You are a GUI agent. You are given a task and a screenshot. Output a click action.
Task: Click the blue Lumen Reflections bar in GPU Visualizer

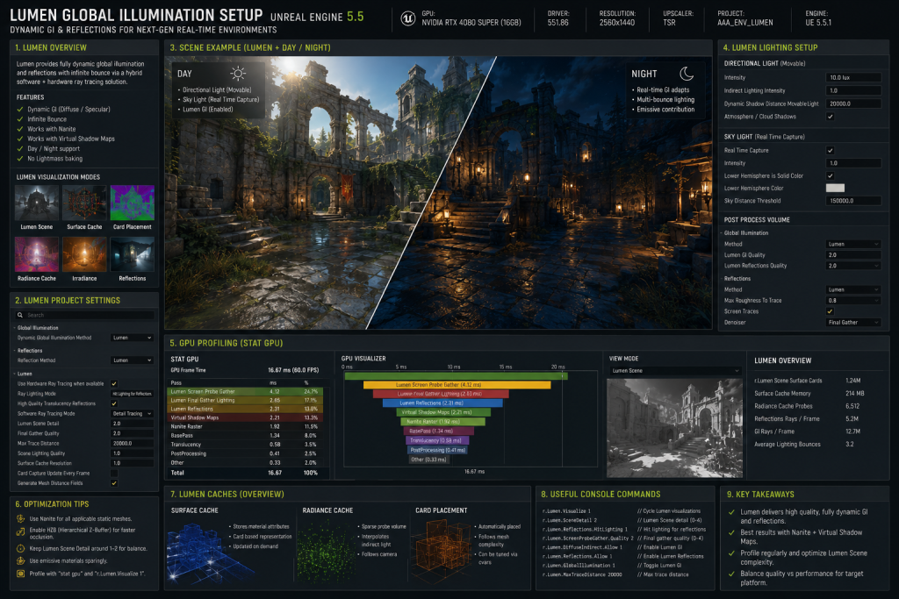[442, 403]
